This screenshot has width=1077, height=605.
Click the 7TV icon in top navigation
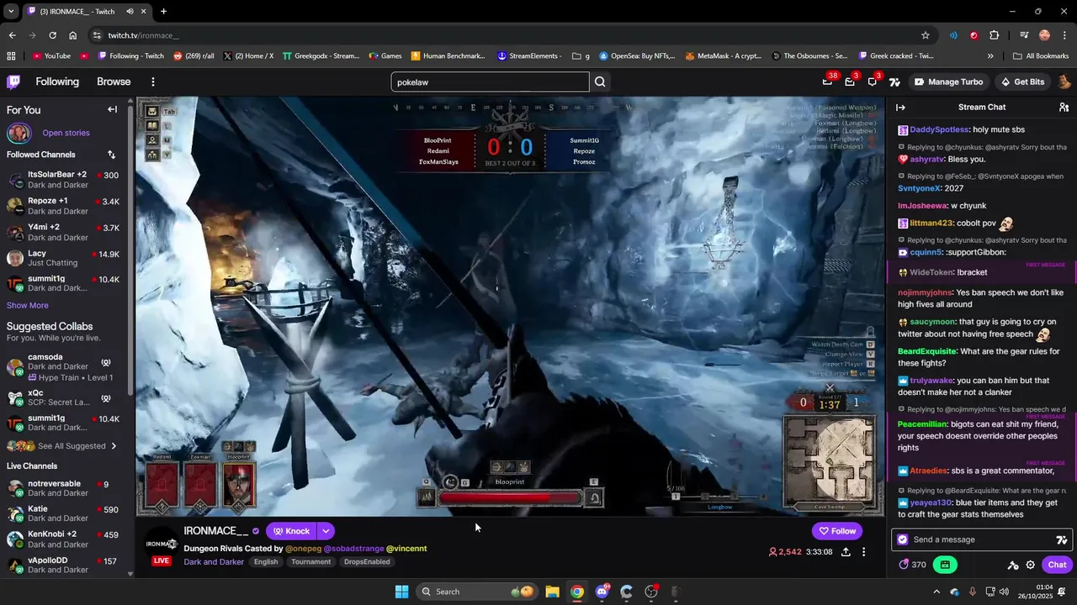(894, 82)
